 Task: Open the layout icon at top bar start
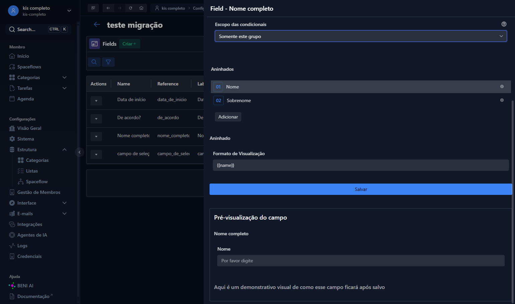93,8
